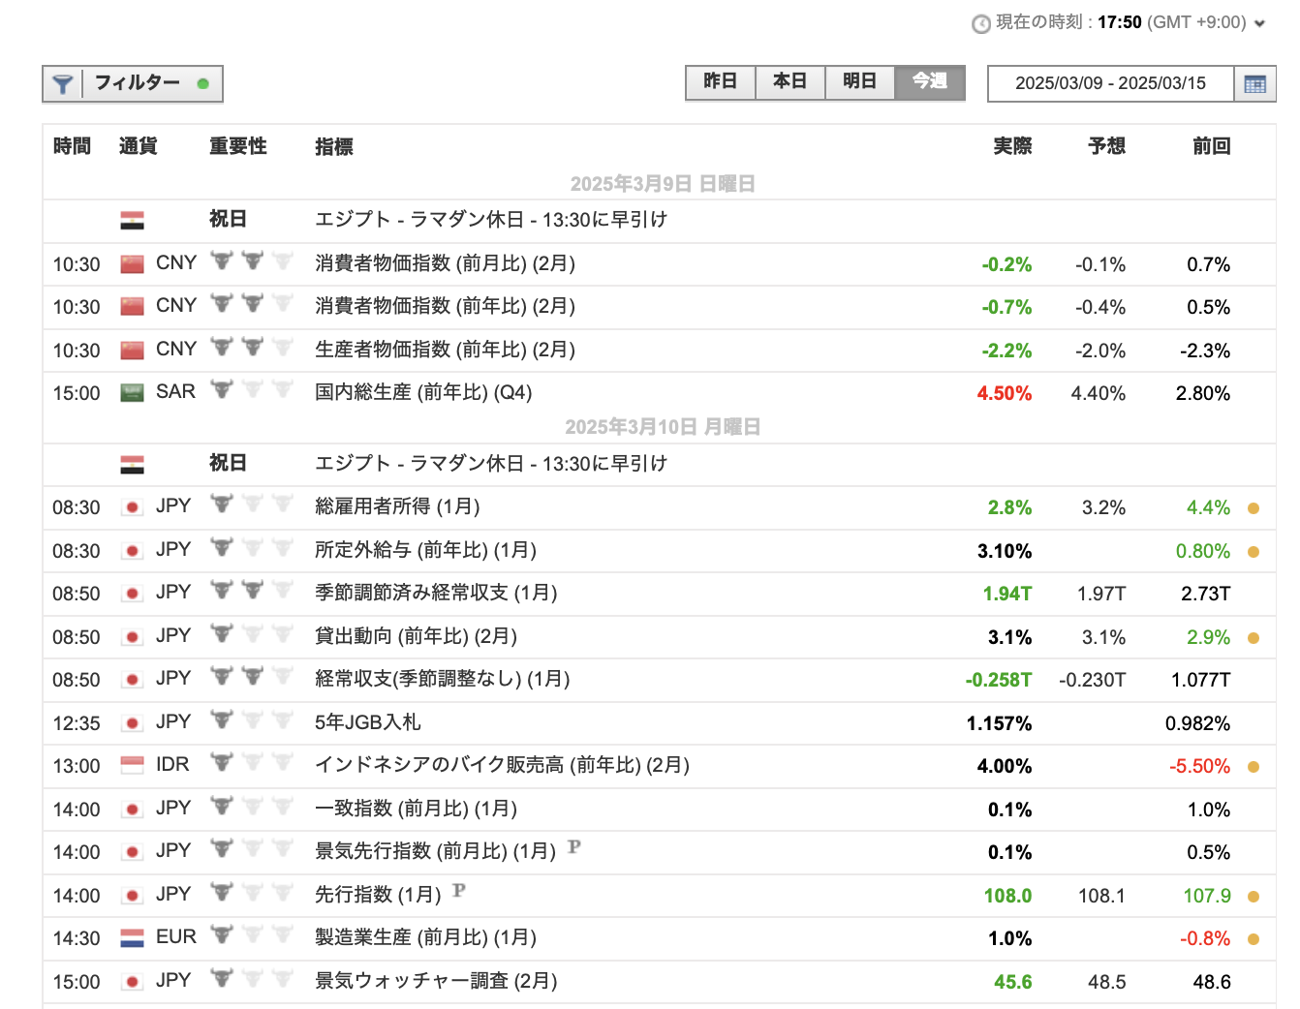The width and height of the screenshot is (1300, 1009).
Task: Switch to the 本日 tab
Action: click(x=789, y=81)
